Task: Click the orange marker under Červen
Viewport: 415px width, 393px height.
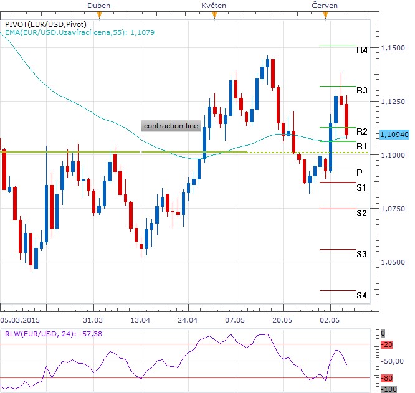Action: (x=325, y=14)
